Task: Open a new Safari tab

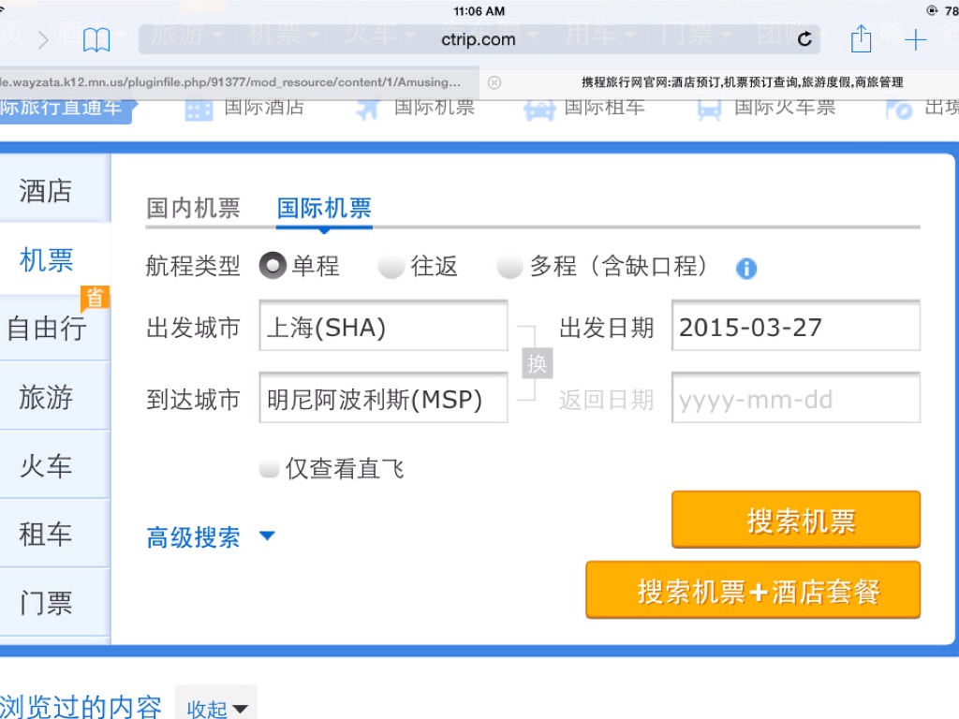Action: [x=915, y=39]
